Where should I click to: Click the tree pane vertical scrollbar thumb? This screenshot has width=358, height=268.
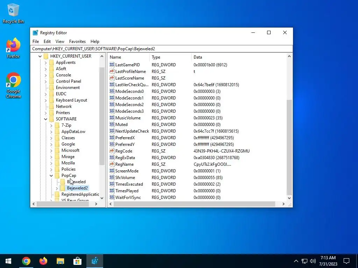102,116
